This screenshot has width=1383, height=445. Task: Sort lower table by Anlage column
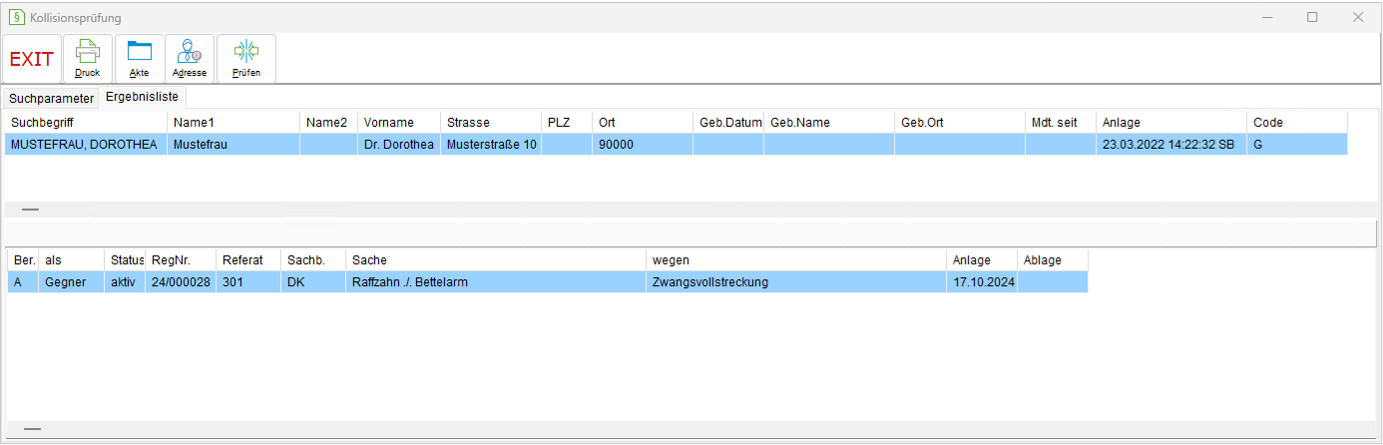point(982,260)
